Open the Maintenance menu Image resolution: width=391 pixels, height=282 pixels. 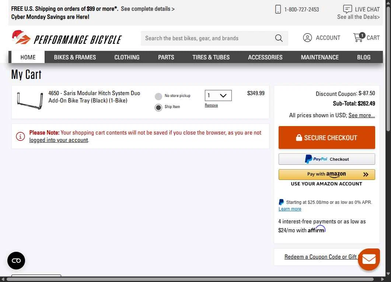pos(320,57)
